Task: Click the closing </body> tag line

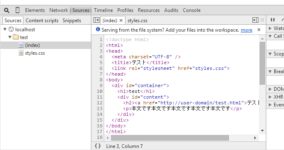Action: coord(116,126)
